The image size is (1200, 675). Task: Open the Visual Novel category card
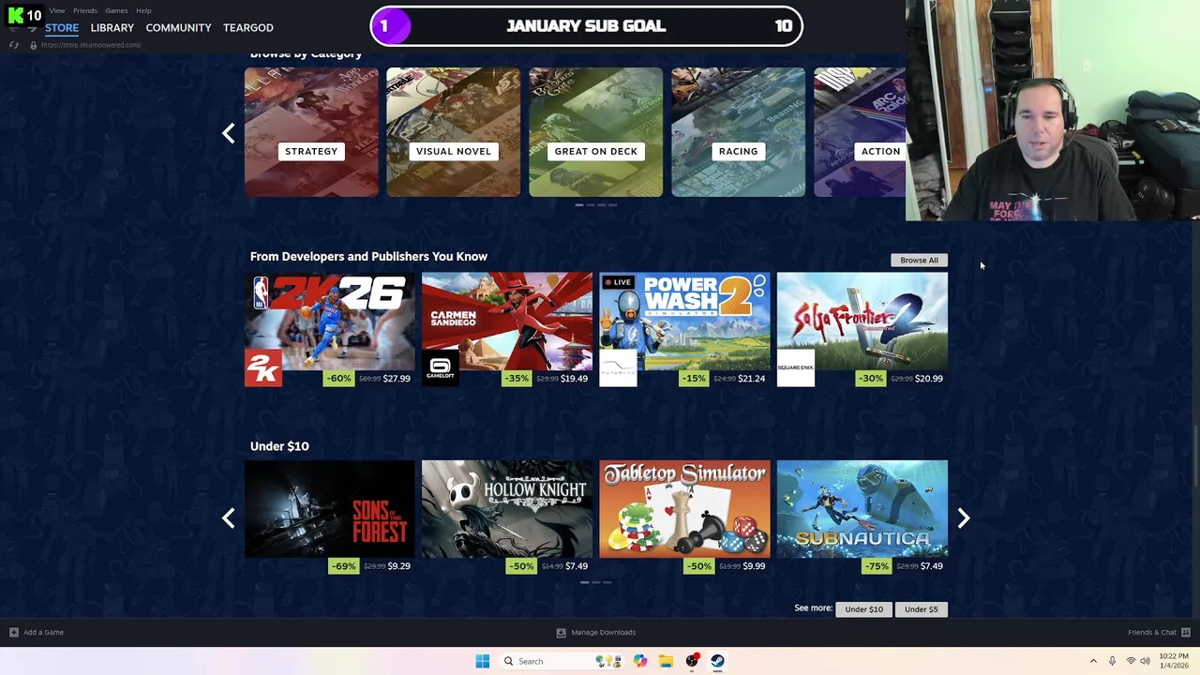(x=454, y=132)
